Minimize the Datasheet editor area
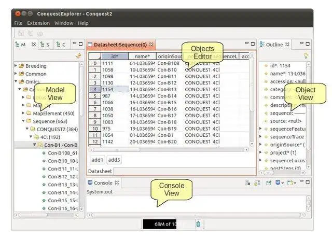 [x=246, y=43]
